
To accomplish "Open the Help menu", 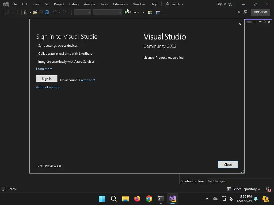I will 154,4.
